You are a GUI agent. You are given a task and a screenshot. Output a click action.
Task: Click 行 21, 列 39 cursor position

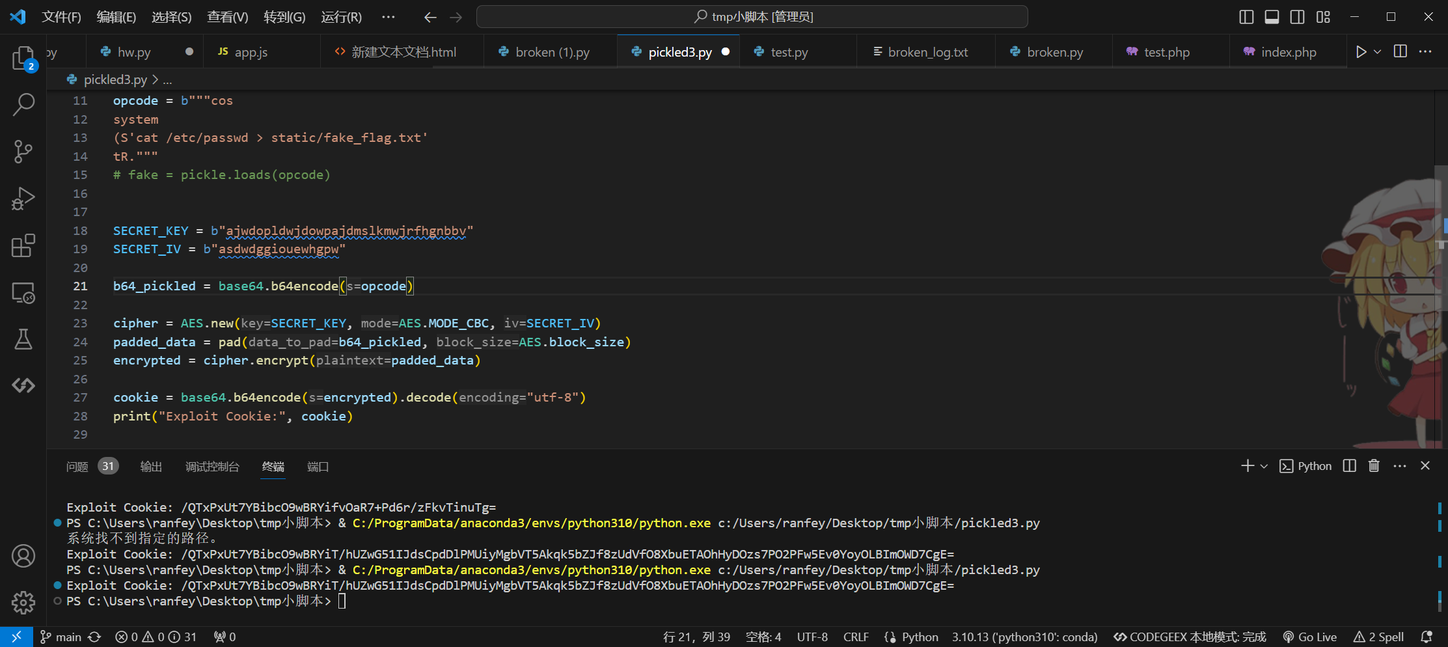696,637
